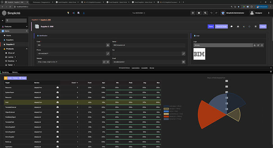Viewport: 273px width, 148px height.
Task: Click the BIM logo thumbnail
Action: click(x=199, y=54)
